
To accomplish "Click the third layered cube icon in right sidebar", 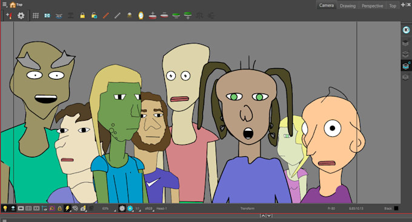I will (406, 54).
